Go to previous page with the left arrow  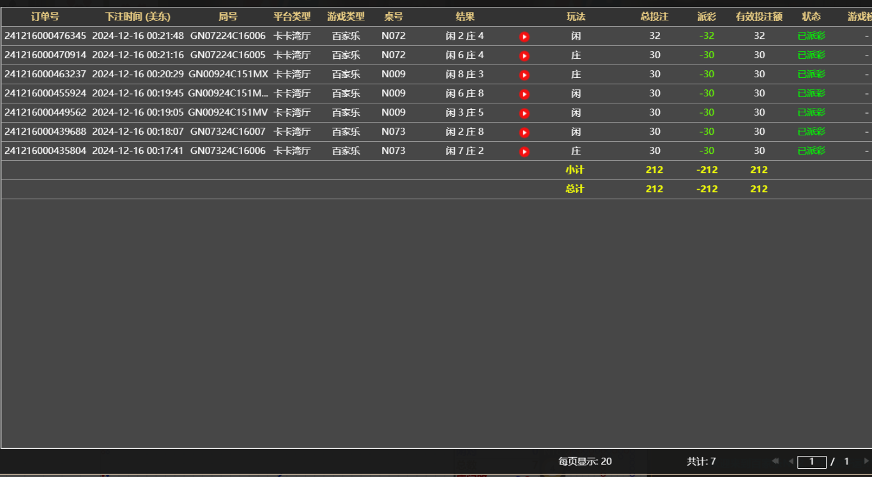click(791, 461)
